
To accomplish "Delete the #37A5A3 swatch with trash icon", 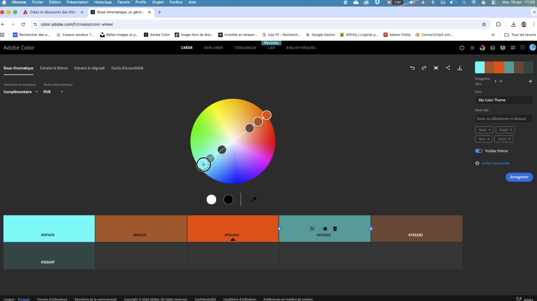I will 335,229.
